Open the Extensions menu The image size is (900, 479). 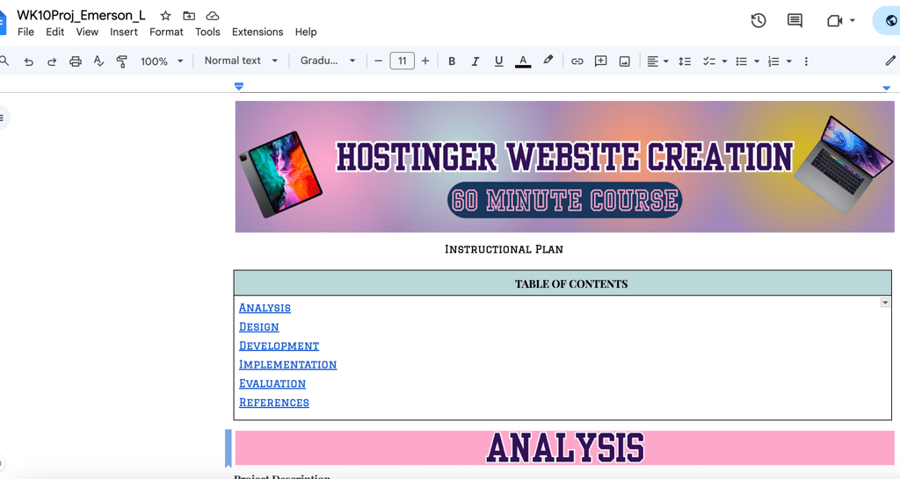point(258,32)
